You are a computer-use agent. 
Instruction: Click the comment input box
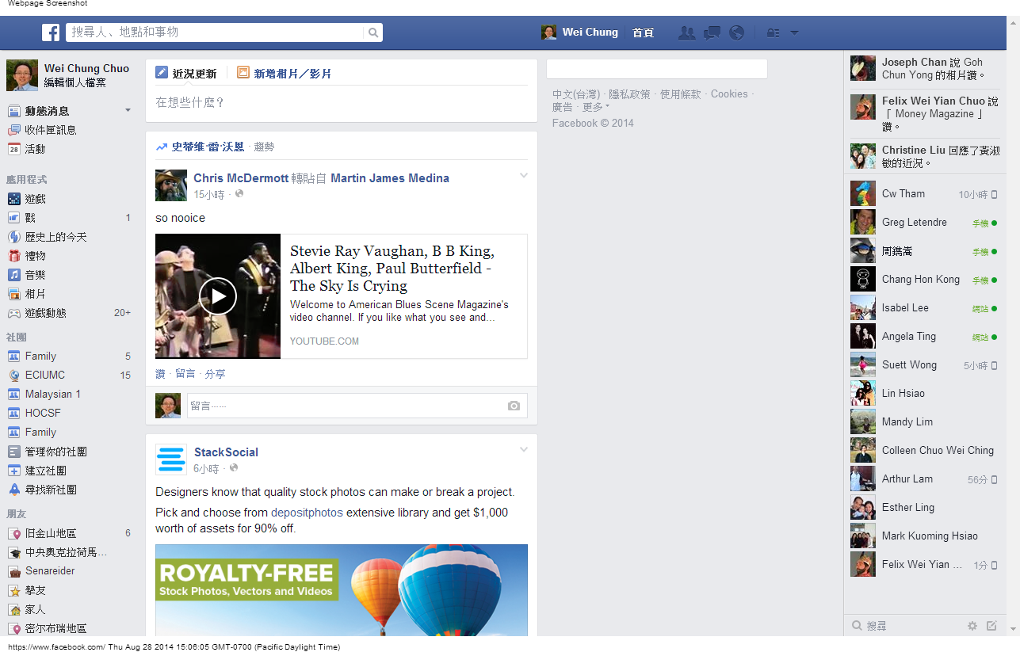click(357, 406)
